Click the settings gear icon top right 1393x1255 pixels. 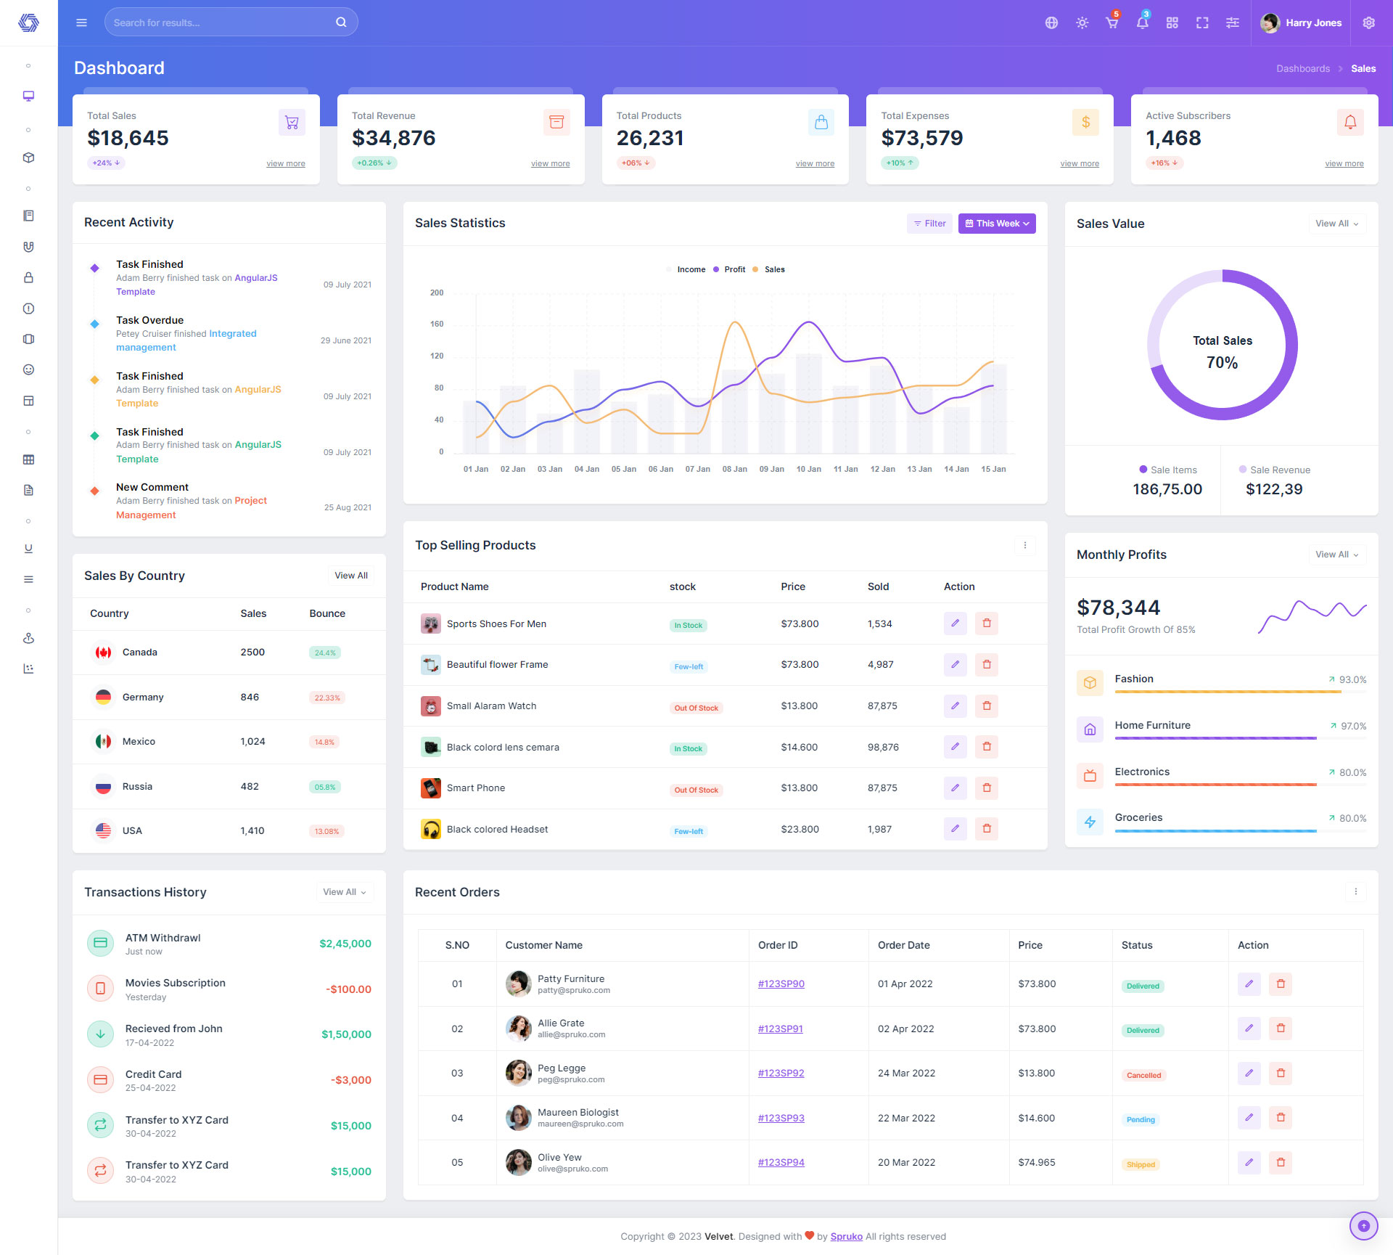click(x=1368, y=23)
